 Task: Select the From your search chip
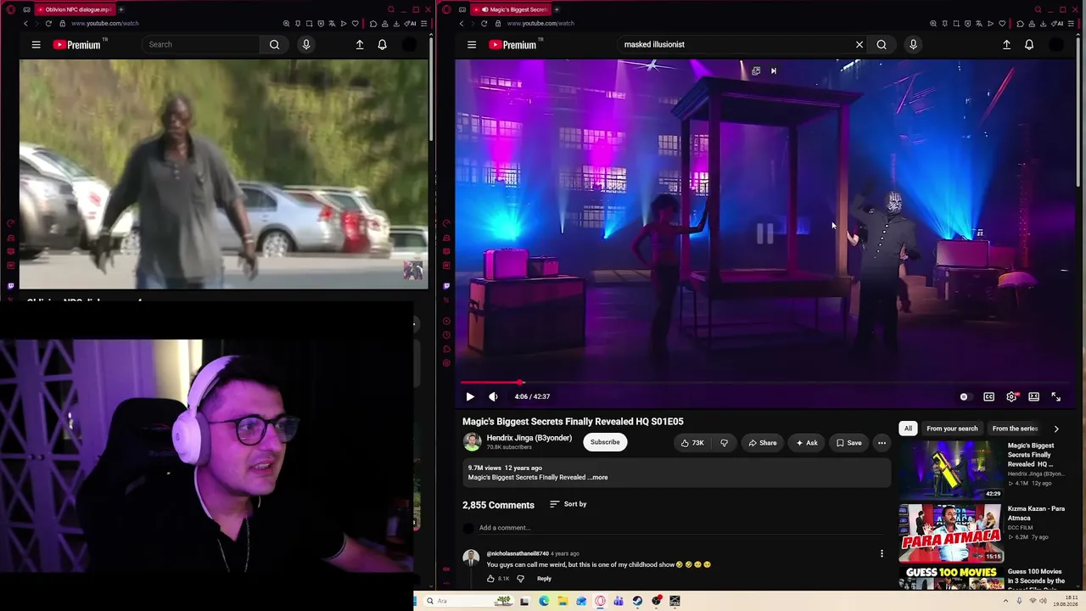952,429
